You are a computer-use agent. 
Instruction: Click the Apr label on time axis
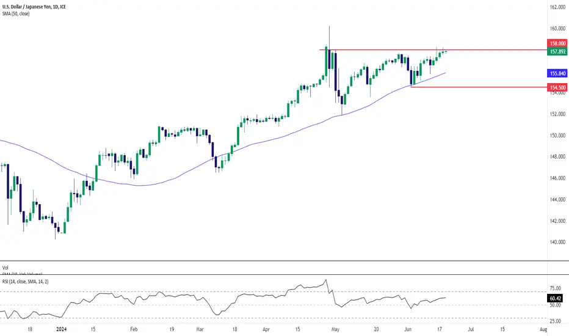coord(266,329)
